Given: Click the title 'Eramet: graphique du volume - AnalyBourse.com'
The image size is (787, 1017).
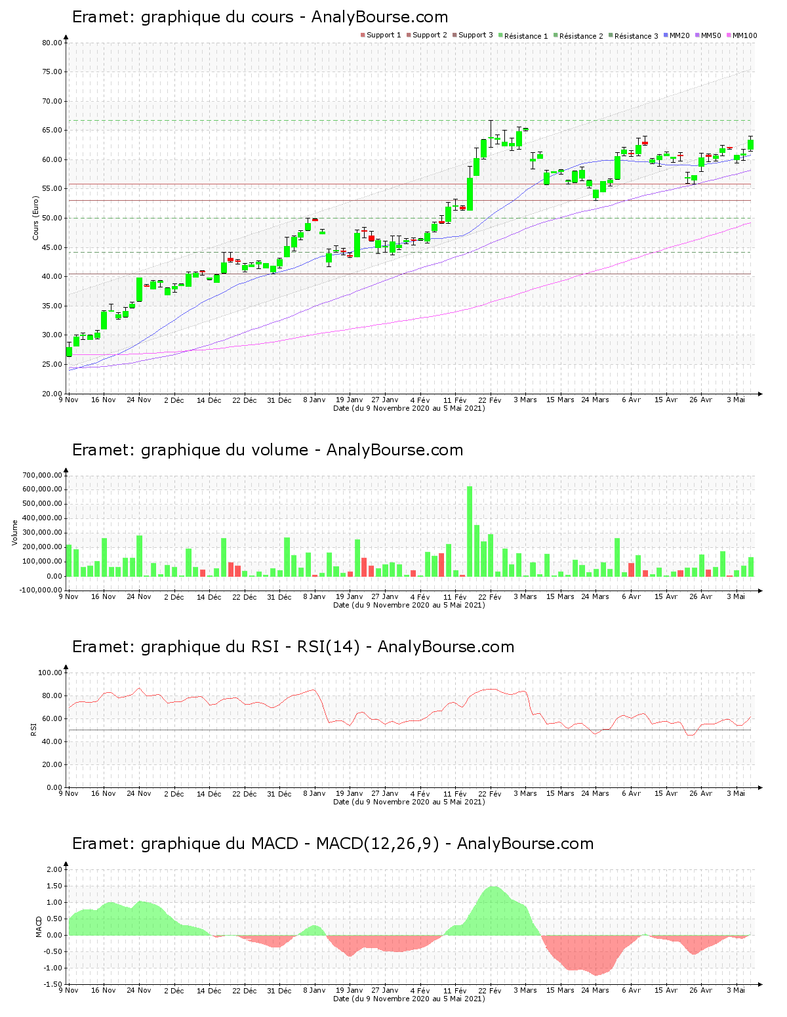Looking at the screenshot, I should [x=268, y=450].
